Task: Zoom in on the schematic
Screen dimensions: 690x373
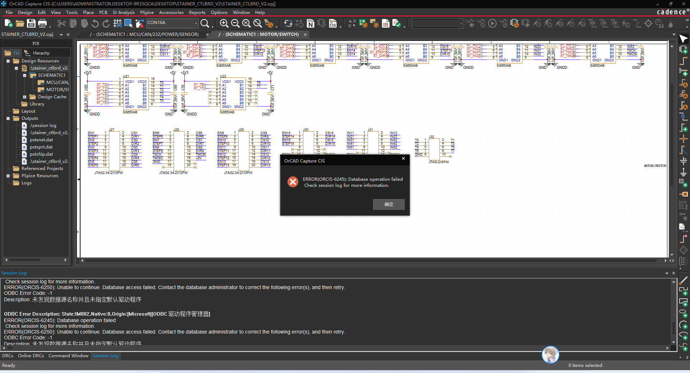Action: 224,24
